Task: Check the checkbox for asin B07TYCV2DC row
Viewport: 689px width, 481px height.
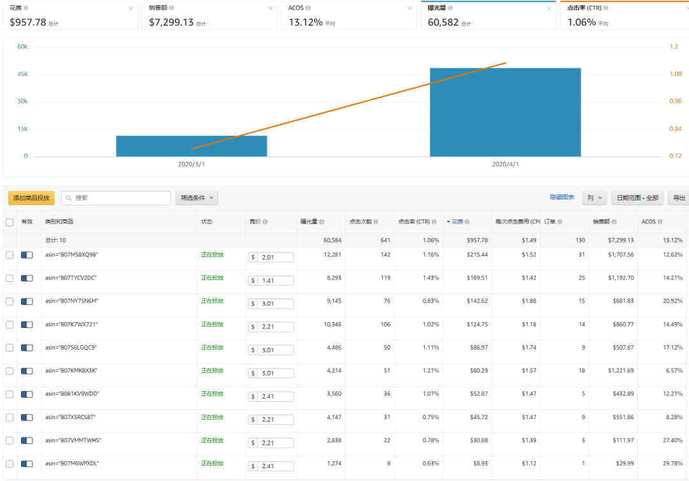Action: [9, 278]
